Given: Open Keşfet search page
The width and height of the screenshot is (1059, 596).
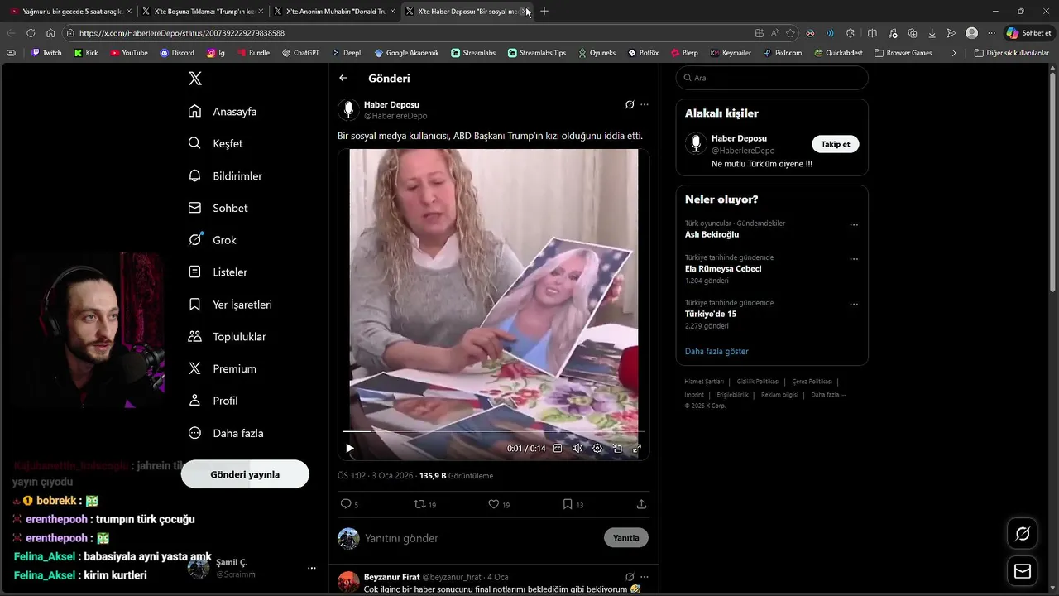Looking at the screenshot, I should [x=215, y=143].
